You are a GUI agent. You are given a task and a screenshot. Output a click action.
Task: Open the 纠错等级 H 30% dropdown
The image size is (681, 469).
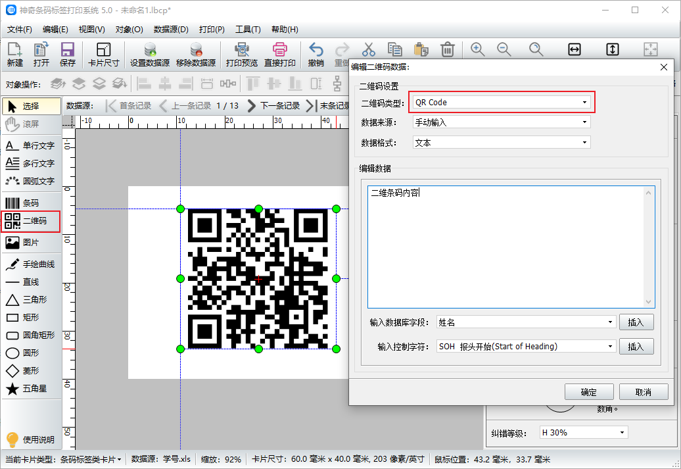[584, 432]
